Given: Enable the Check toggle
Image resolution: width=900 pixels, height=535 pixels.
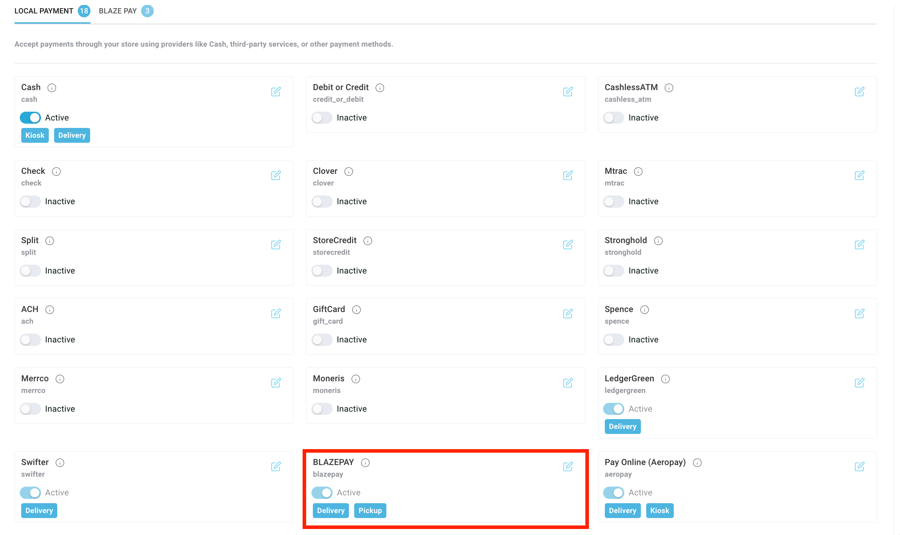Looking at the screenshot, I should coord(30,201).
